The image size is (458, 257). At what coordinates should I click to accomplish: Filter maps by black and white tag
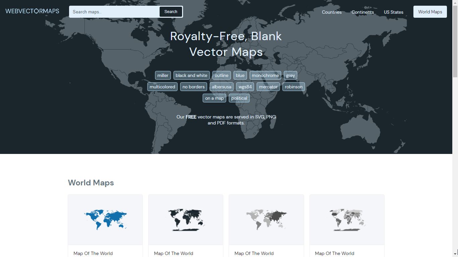[x=191, y=75]
